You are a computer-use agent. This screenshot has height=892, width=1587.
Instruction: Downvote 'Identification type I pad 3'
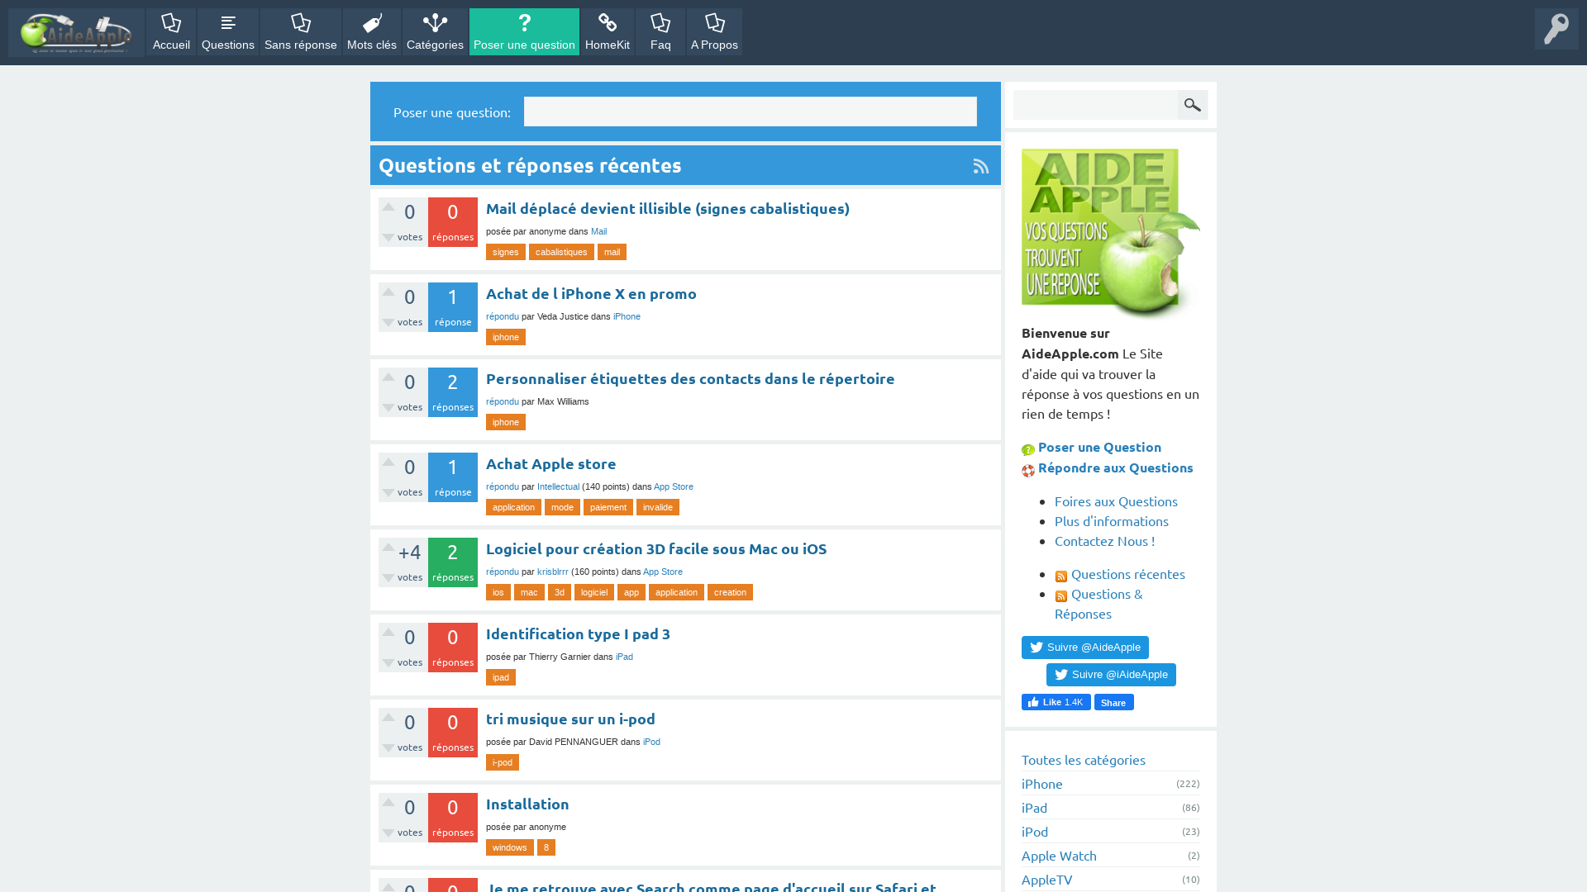(x=388, y=663)
